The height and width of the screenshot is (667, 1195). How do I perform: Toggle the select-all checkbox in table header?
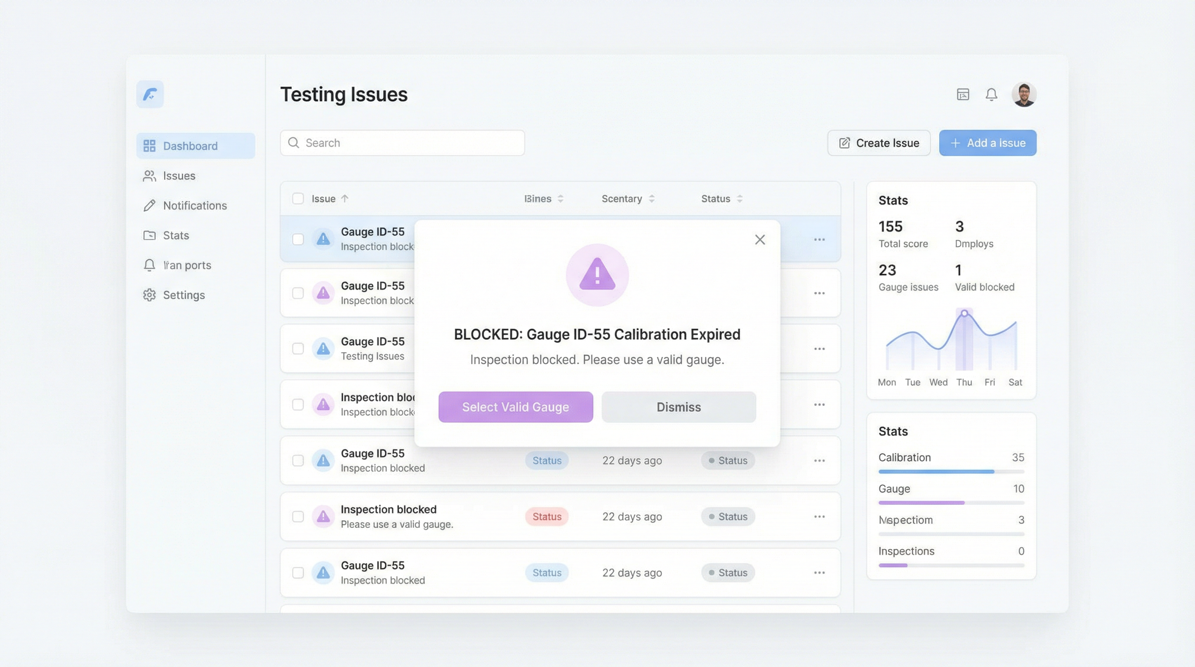(x=298, y=199)
